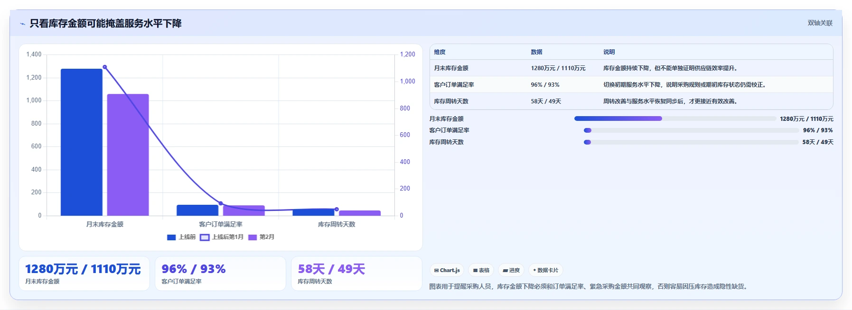Click the left axis tick 1,400
Image resolution: width=852 pixels, height=310 pixels.
34,55
